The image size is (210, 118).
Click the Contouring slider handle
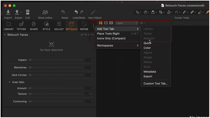[30, 102]
